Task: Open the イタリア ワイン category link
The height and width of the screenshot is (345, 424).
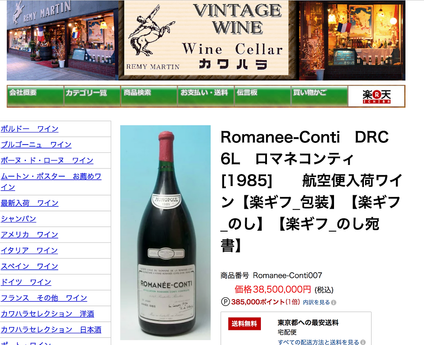Action: point(29,250)
